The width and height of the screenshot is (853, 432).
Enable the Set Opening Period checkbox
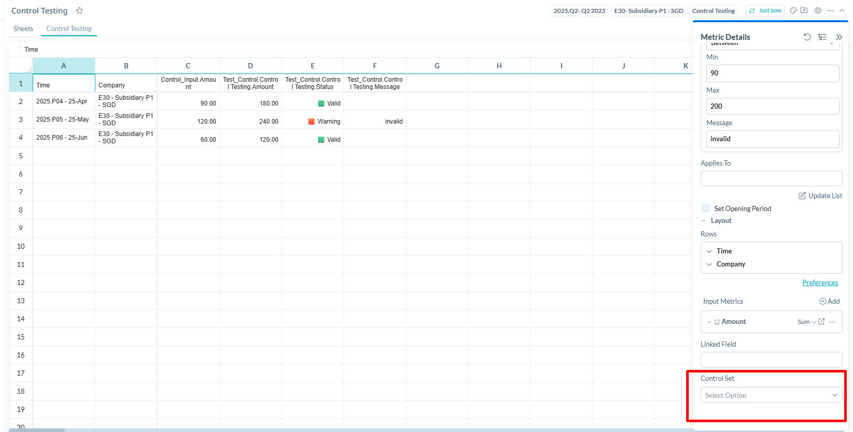pyautogui.click(x=705, y=208)
